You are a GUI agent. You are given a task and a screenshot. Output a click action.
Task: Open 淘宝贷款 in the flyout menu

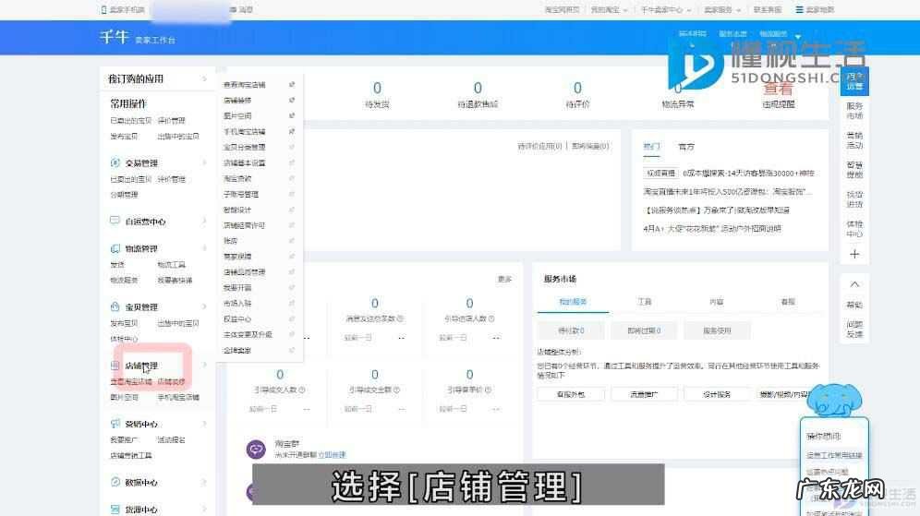point(237,178)
